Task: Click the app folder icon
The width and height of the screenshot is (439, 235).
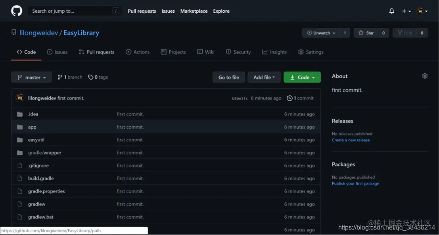Action: 19,127
